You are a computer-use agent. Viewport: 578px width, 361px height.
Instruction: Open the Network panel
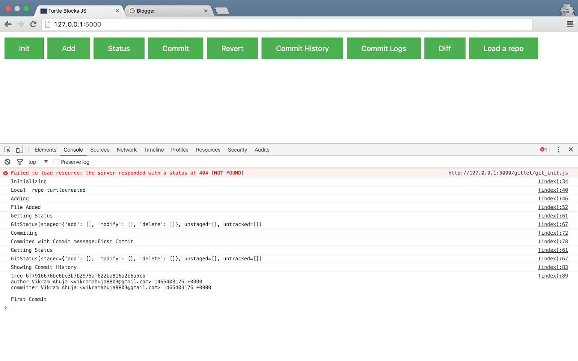[x=127, y=150]
